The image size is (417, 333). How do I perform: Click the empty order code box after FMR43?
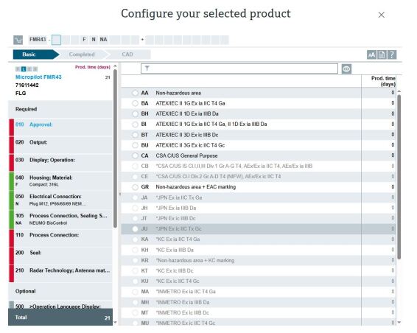56,40
